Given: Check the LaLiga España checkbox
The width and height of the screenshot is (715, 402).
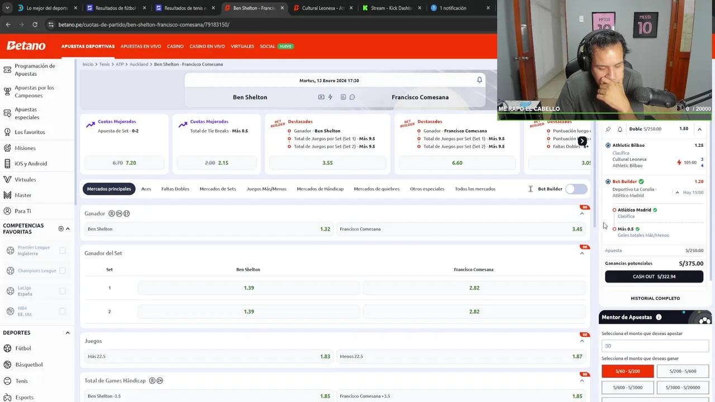Looking at the screenshot, I should coord(63,291).
